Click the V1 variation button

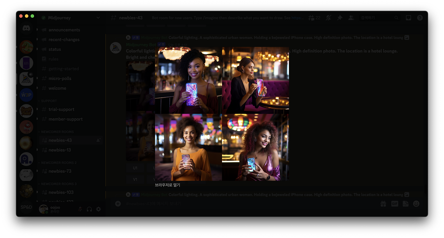coord(135,179)
